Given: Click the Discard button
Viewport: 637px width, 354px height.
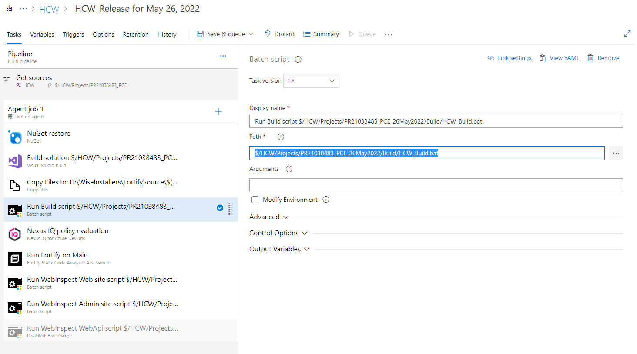Looking at the screenshot, I should pyautogui.click(x=279, y=34).
